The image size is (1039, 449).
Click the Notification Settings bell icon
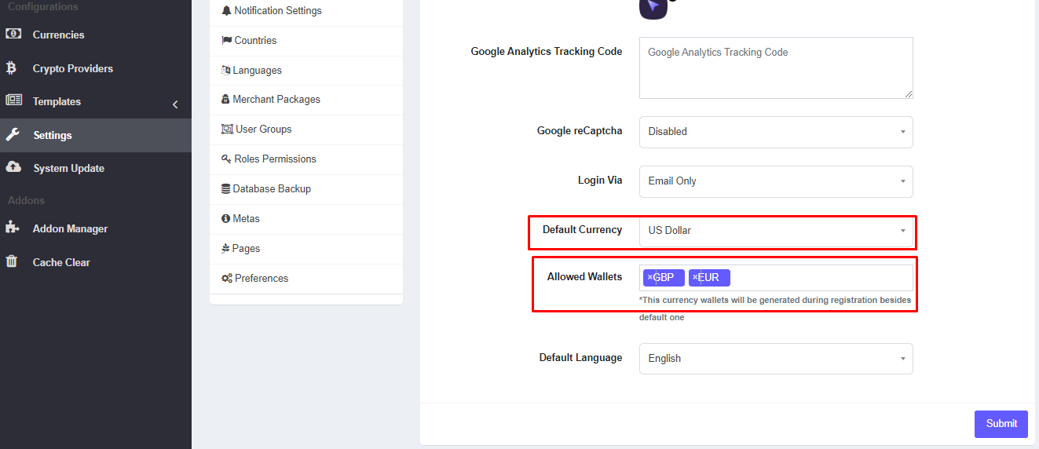pos(227,11)
